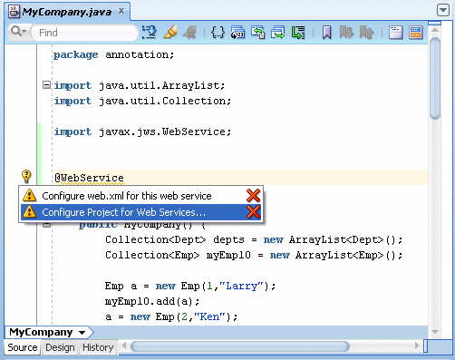
Task: Click into the Find search field
Action: tap(86, 33)
